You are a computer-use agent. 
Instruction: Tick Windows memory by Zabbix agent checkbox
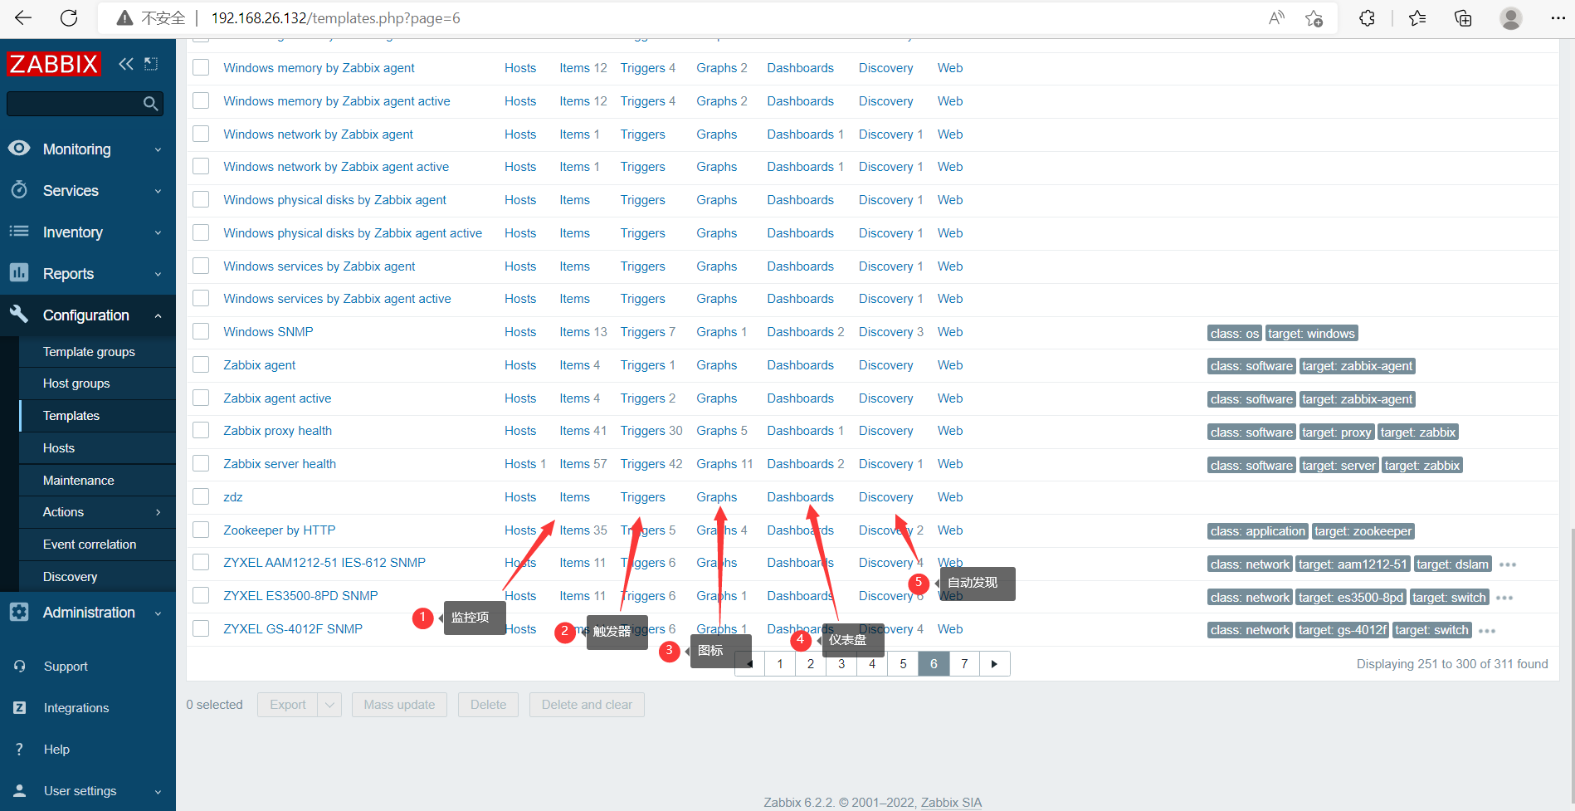201,68
